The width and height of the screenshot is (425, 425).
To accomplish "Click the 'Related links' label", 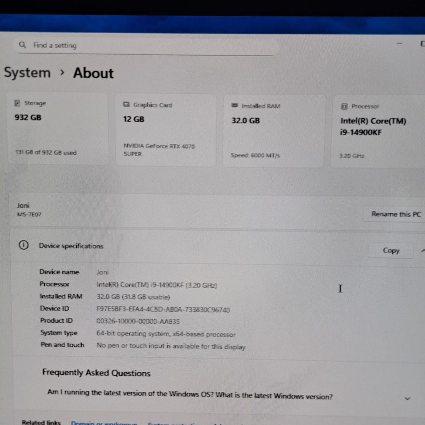I will pyautogui.click(x=41, y=422).
